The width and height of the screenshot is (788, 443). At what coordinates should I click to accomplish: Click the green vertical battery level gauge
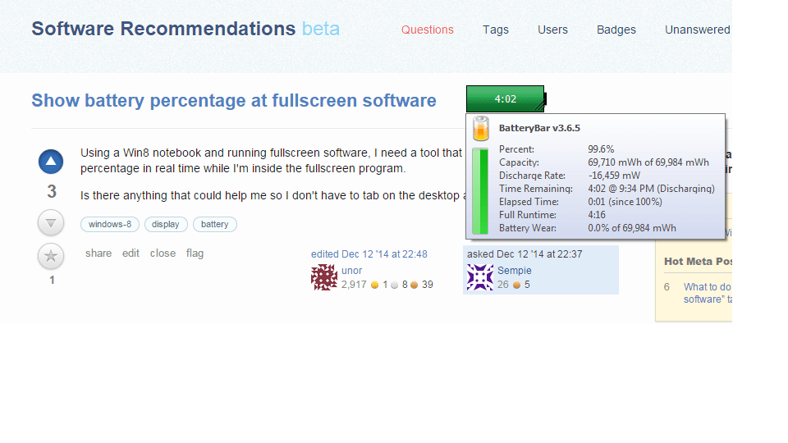[x=480, y=191]
